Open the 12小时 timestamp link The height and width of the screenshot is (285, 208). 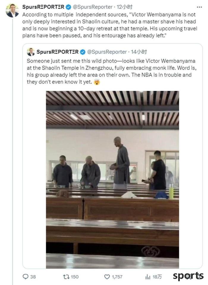tap(125, 7)
